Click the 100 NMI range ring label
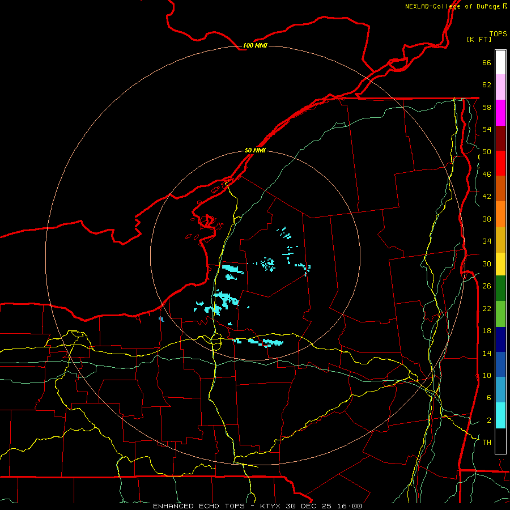Screen dimensions: 510x510 click(x=255, y=45)
